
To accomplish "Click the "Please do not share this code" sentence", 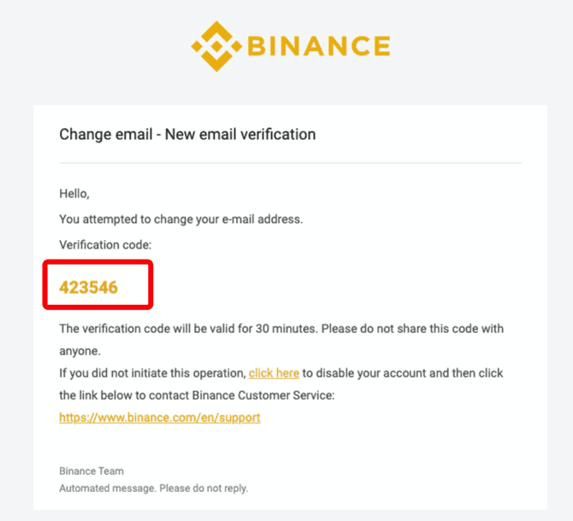I will click(x=412, y=329).
